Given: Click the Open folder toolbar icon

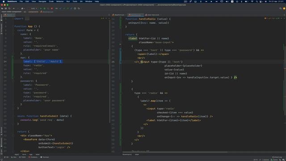Looking at the screenshot, I should 2,8.
